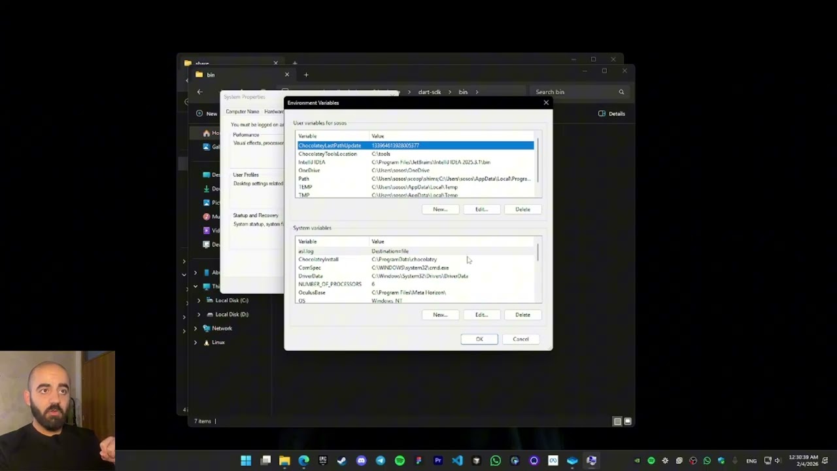Click Edit under System variables

click(x=481, y=315)
